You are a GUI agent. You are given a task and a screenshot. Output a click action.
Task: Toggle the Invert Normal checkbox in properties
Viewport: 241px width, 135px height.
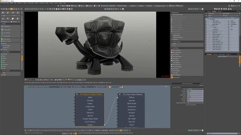(x=187, y=105)
